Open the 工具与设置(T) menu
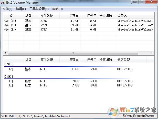 click(39, 9)
